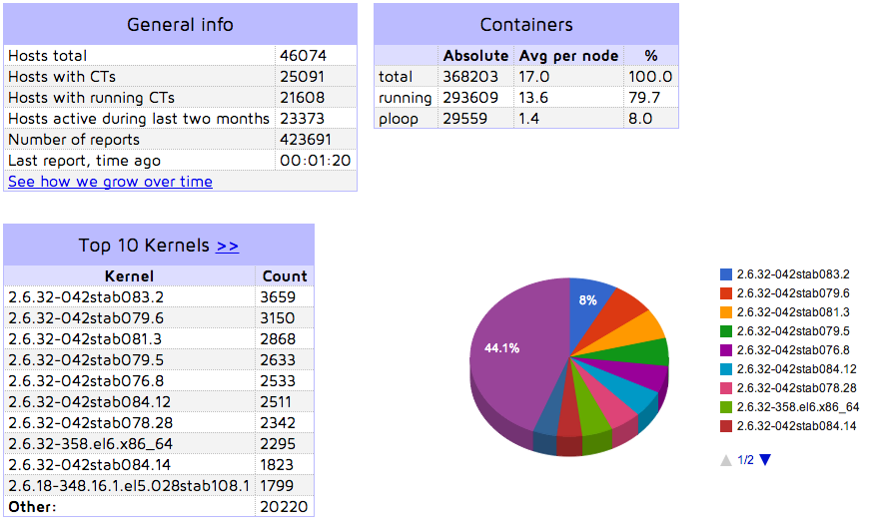Click 'Hosts active during last two months'
The height and width of the screenshot is (527, 871).
coord(139,119)
